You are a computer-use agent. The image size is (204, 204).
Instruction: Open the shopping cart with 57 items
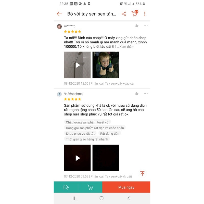[135, 14]
